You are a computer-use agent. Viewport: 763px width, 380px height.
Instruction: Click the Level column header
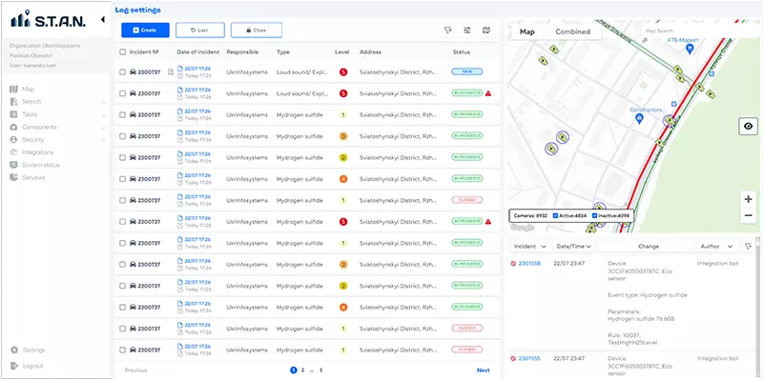coord(342,52)
